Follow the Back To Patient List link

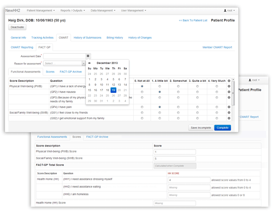(192, 20)
